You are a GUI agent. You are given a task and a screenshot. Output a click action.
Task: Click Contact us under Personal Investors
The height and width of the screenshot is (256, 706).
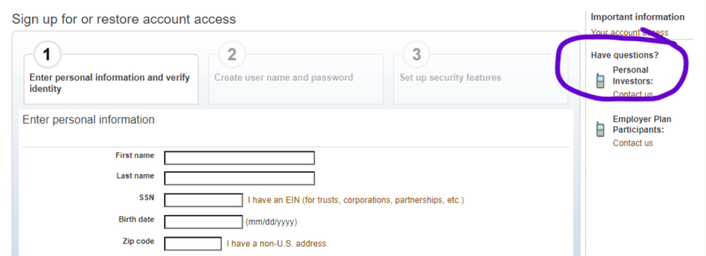tap(632, 95)
